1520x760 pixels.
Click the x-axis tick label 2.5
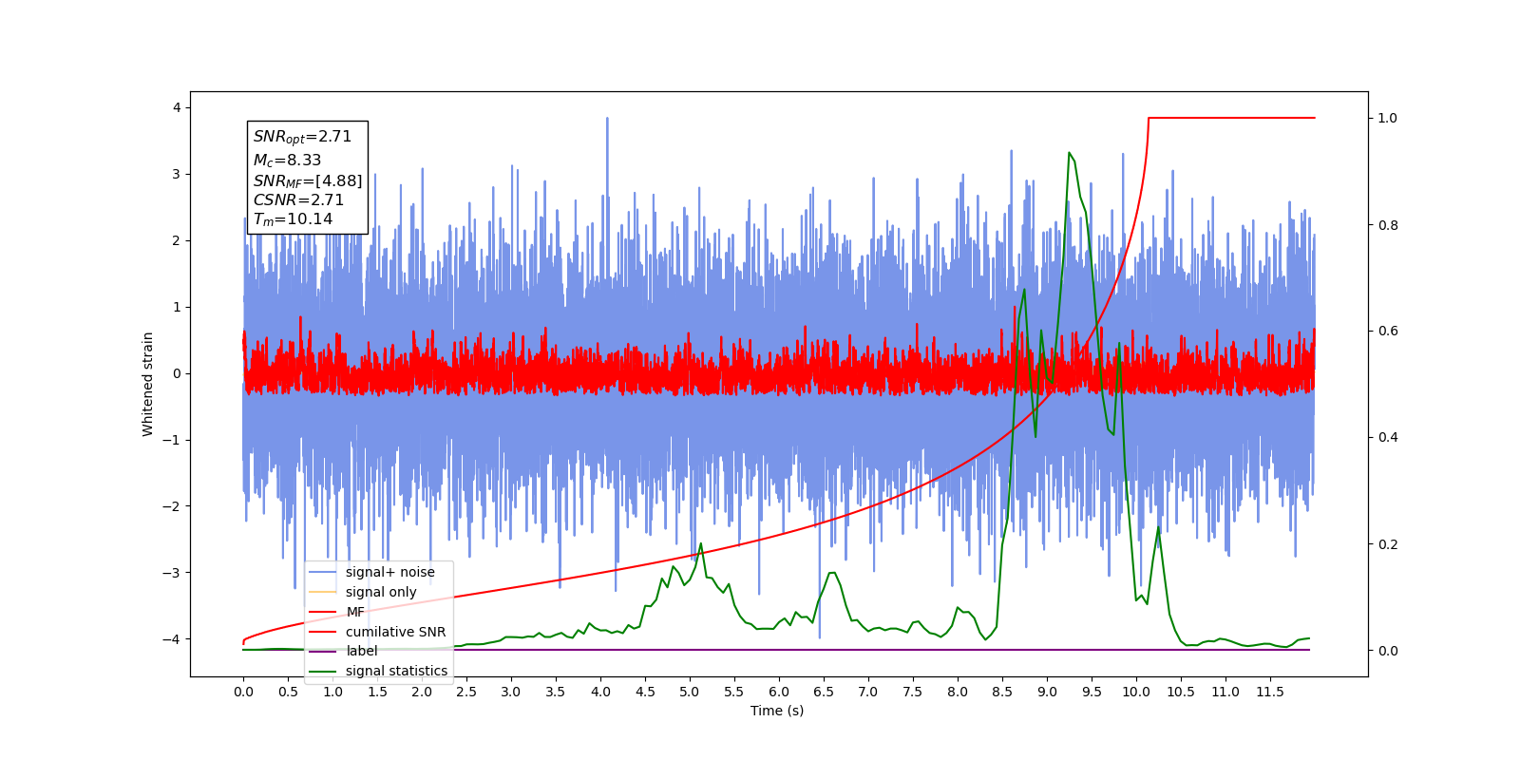tap(466, 692)
